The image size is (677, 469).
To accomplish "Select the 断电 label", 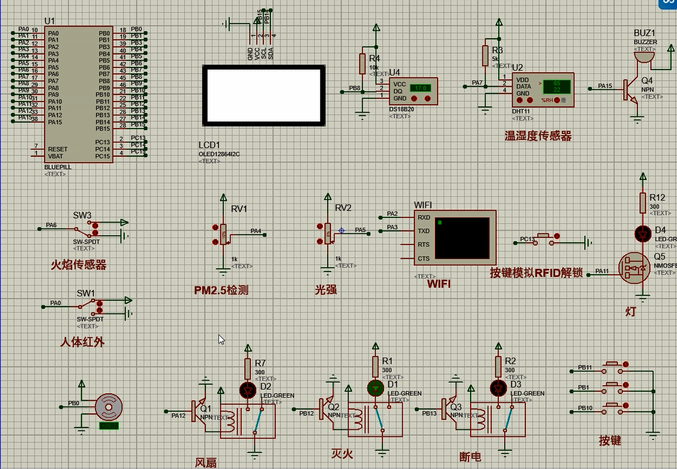I will [470, 457].
